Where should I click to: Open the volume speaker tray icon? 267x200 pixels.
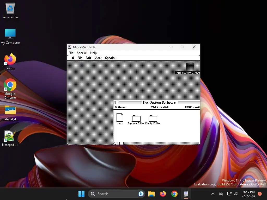pyautogui.click(x=235, y=194)
